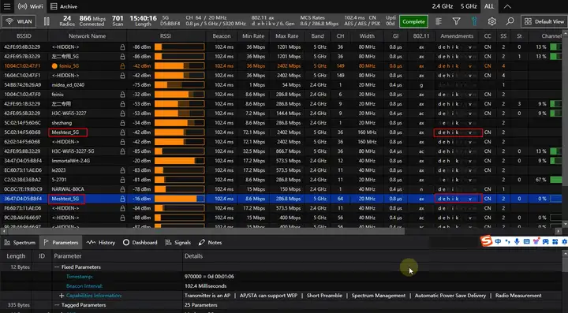Click the Beacon Interval parameter link
Screen dimensions: 568x313
point(84,286)
